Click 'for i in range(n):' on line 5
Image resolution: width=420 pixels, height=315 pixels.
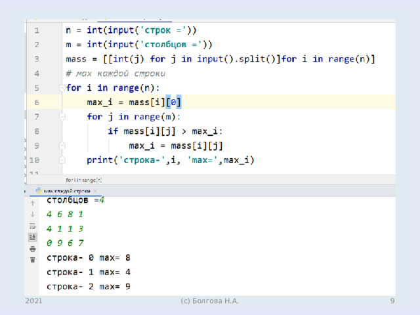pyautogui.click(x=112, y=88)
